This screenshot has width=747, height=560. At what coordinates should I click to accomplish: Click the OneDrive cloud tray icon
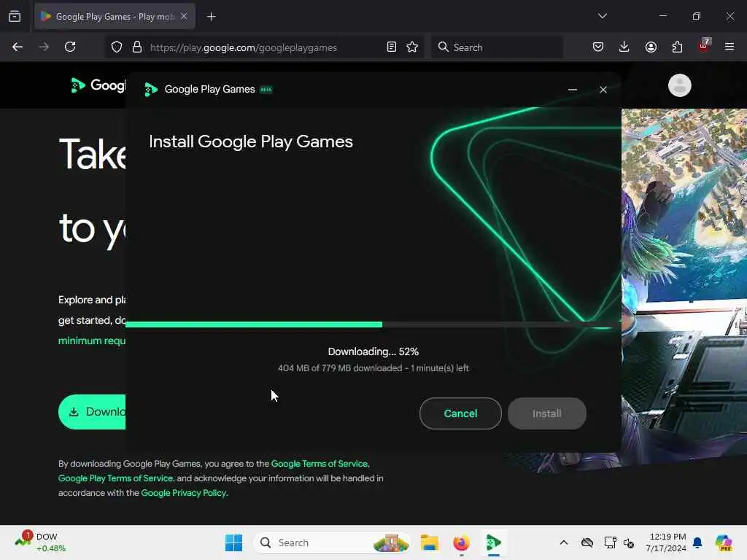[587, 542]
